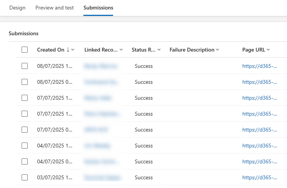Tick the select-all checkbox in the header row
The width and height of the screenshot is (287, 188).
(x=25, y=50)
